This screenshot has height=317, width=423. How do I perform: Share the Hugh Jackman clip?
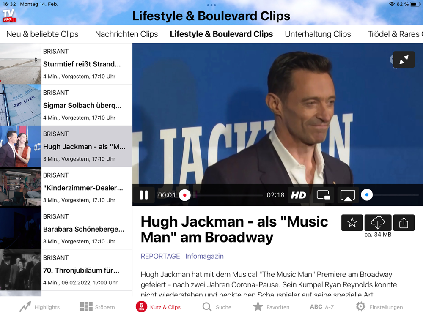pyautogui.click(x=404, y=223)
